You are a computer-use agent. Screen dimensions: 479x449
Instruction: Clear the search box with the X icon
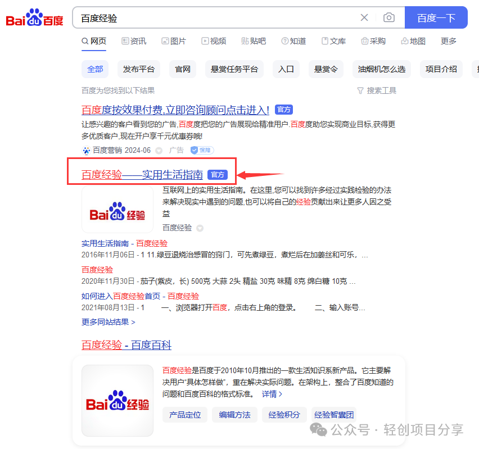[x=364, y=17]
